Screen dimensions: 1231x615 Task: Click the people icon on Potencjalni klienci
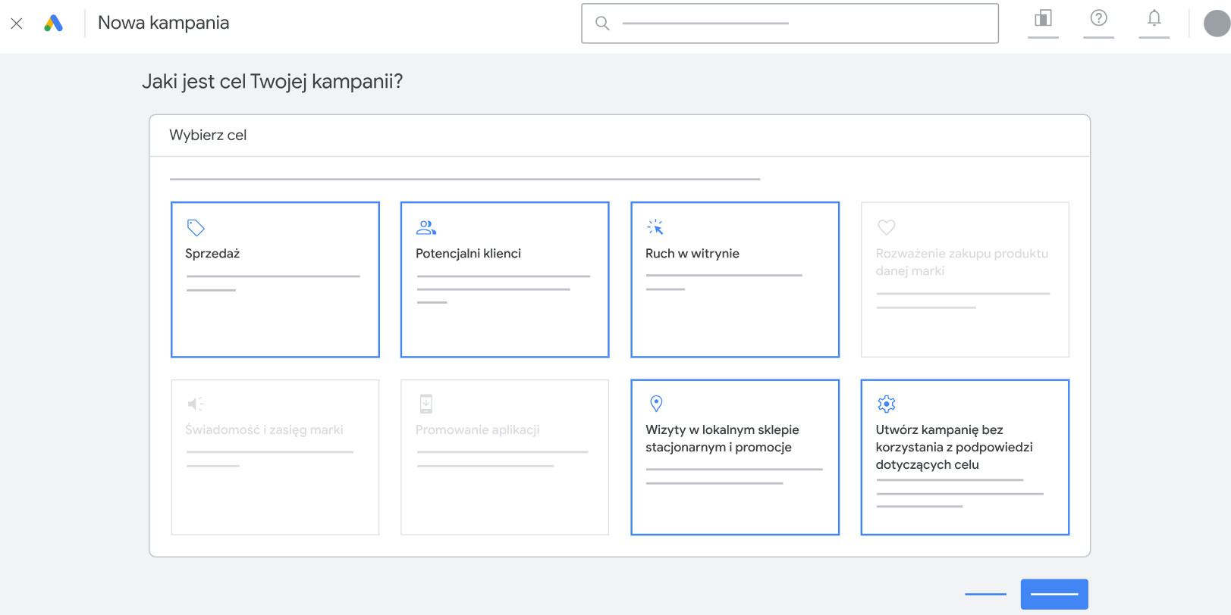pos(426,227)
